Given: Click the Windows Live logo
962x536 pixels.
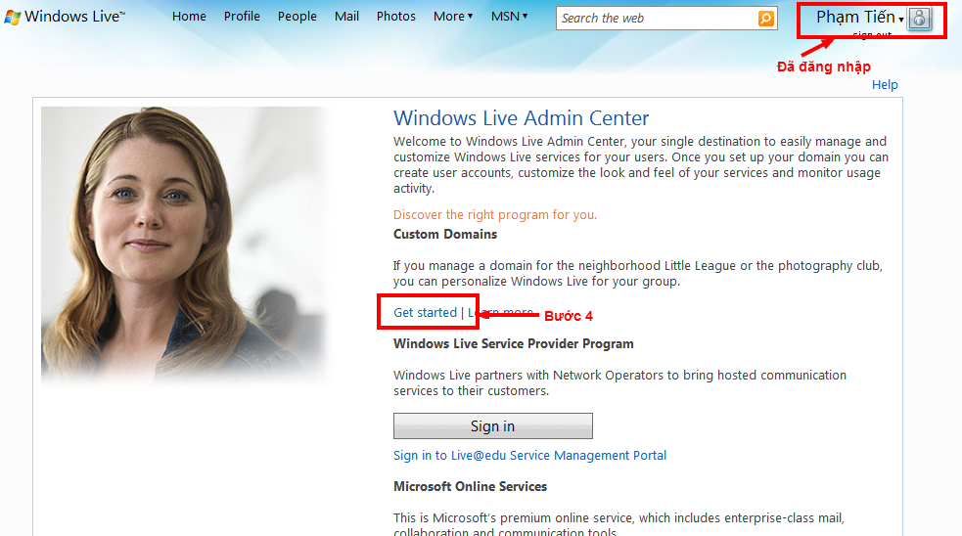Looking at the screenshot, I should pos(65,17).
